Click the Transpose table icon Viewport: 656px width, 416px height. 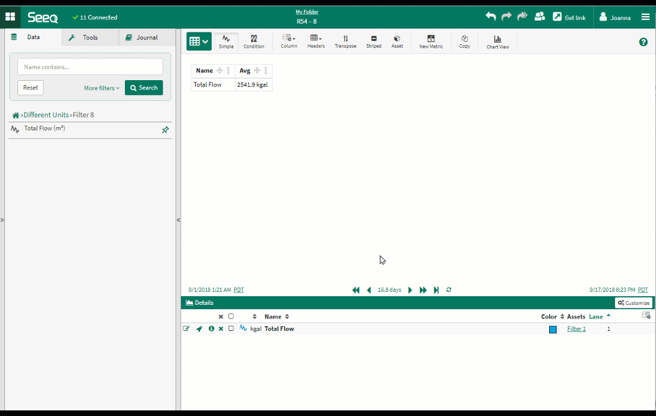(345, 42)
